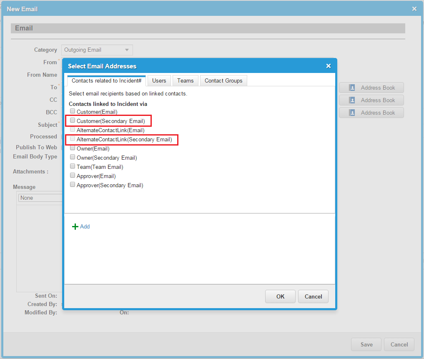Cancel the Select Email Addresses dialog
Screen dimensions: 424x359
tap(313, 296)
